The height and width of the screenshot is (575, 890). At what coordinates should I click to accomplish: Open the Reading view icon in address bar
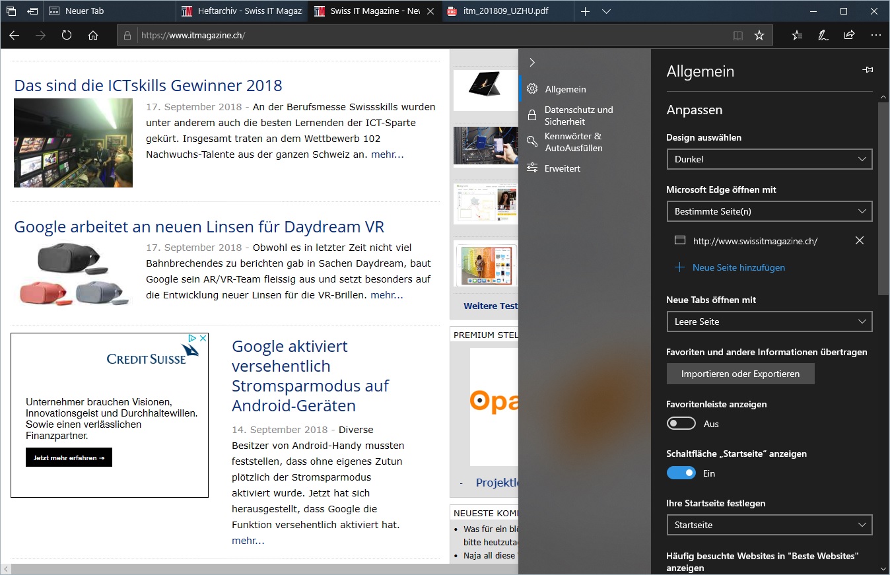click(x=738, y=36)
